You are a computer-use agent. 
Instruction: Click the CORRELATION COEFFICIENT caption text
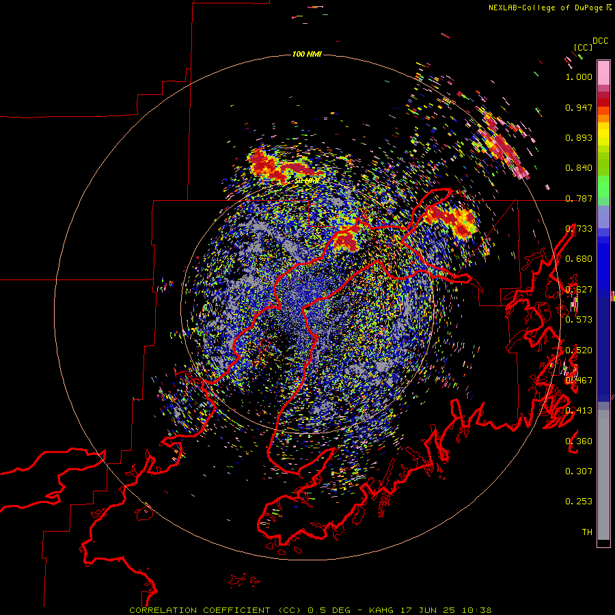[x=200, y=610]
